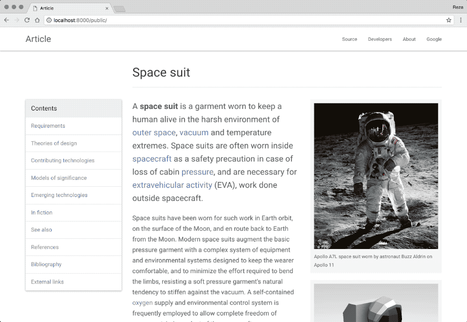Viewport: 467px width, 322px height.
Task: Go to the browser home icon
Action: [37, 20]
